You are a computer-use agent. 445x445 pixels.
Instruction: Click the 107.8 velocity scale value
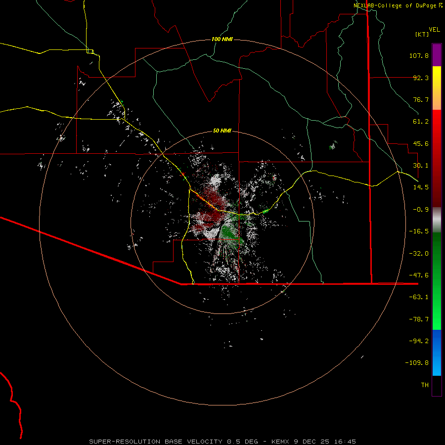[x=419, y=55]
